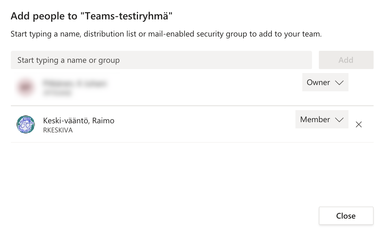Open the Owner role dropdown

(x=325, y=82)
